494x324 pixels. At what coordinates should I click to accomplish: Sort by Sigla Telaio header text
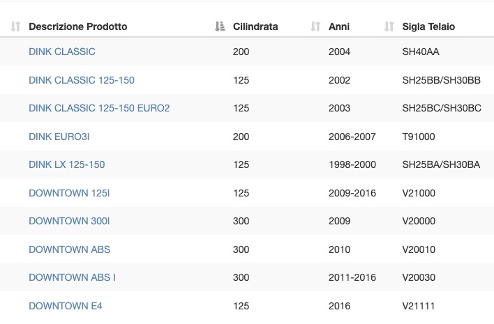point(428,26)
